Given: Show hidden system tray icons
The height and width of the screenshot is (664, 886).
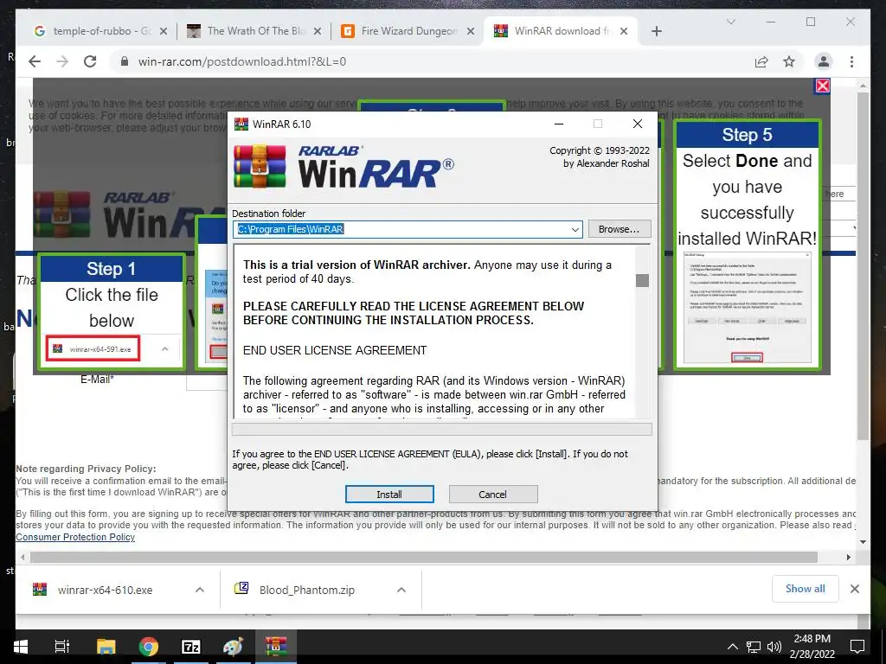Looking at the screenshot, I should tap(732, 647).
